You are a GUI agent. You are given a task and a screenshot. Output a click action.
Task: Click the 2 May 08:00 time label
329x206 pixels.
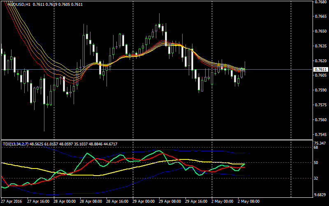click(249, 202)
